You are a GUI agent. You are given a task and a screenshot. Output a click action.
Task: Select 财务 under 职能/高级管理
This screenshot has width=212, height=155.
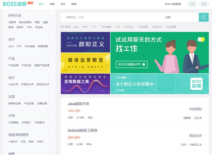coord(31,142)
